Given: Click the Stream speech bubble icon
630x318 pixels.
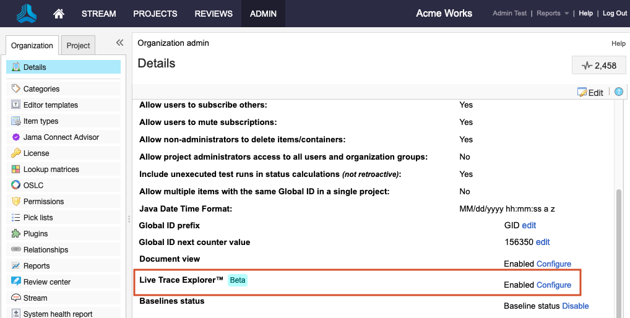Looking at the screenshot, I should pyautogui.click(x=15, y=298).
